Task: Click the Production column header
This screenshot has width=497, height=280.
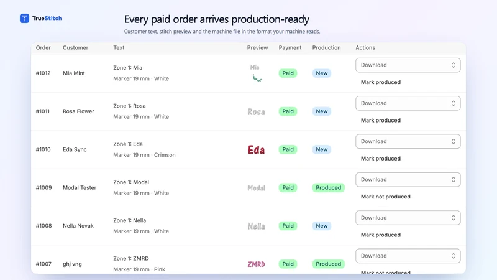Action: point(327,48)
